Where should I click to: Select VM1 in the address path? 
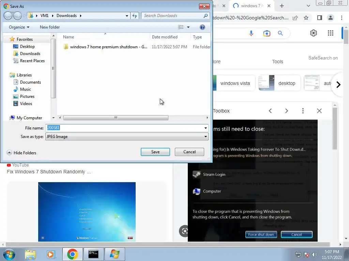coord(45,16)
